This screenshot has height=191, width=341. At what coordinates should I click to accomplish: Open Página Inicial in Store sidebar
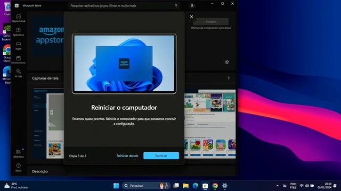19,18
